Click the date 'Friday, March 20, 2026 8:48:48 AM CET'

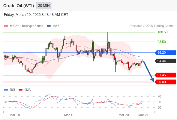(x=36, y=15)
